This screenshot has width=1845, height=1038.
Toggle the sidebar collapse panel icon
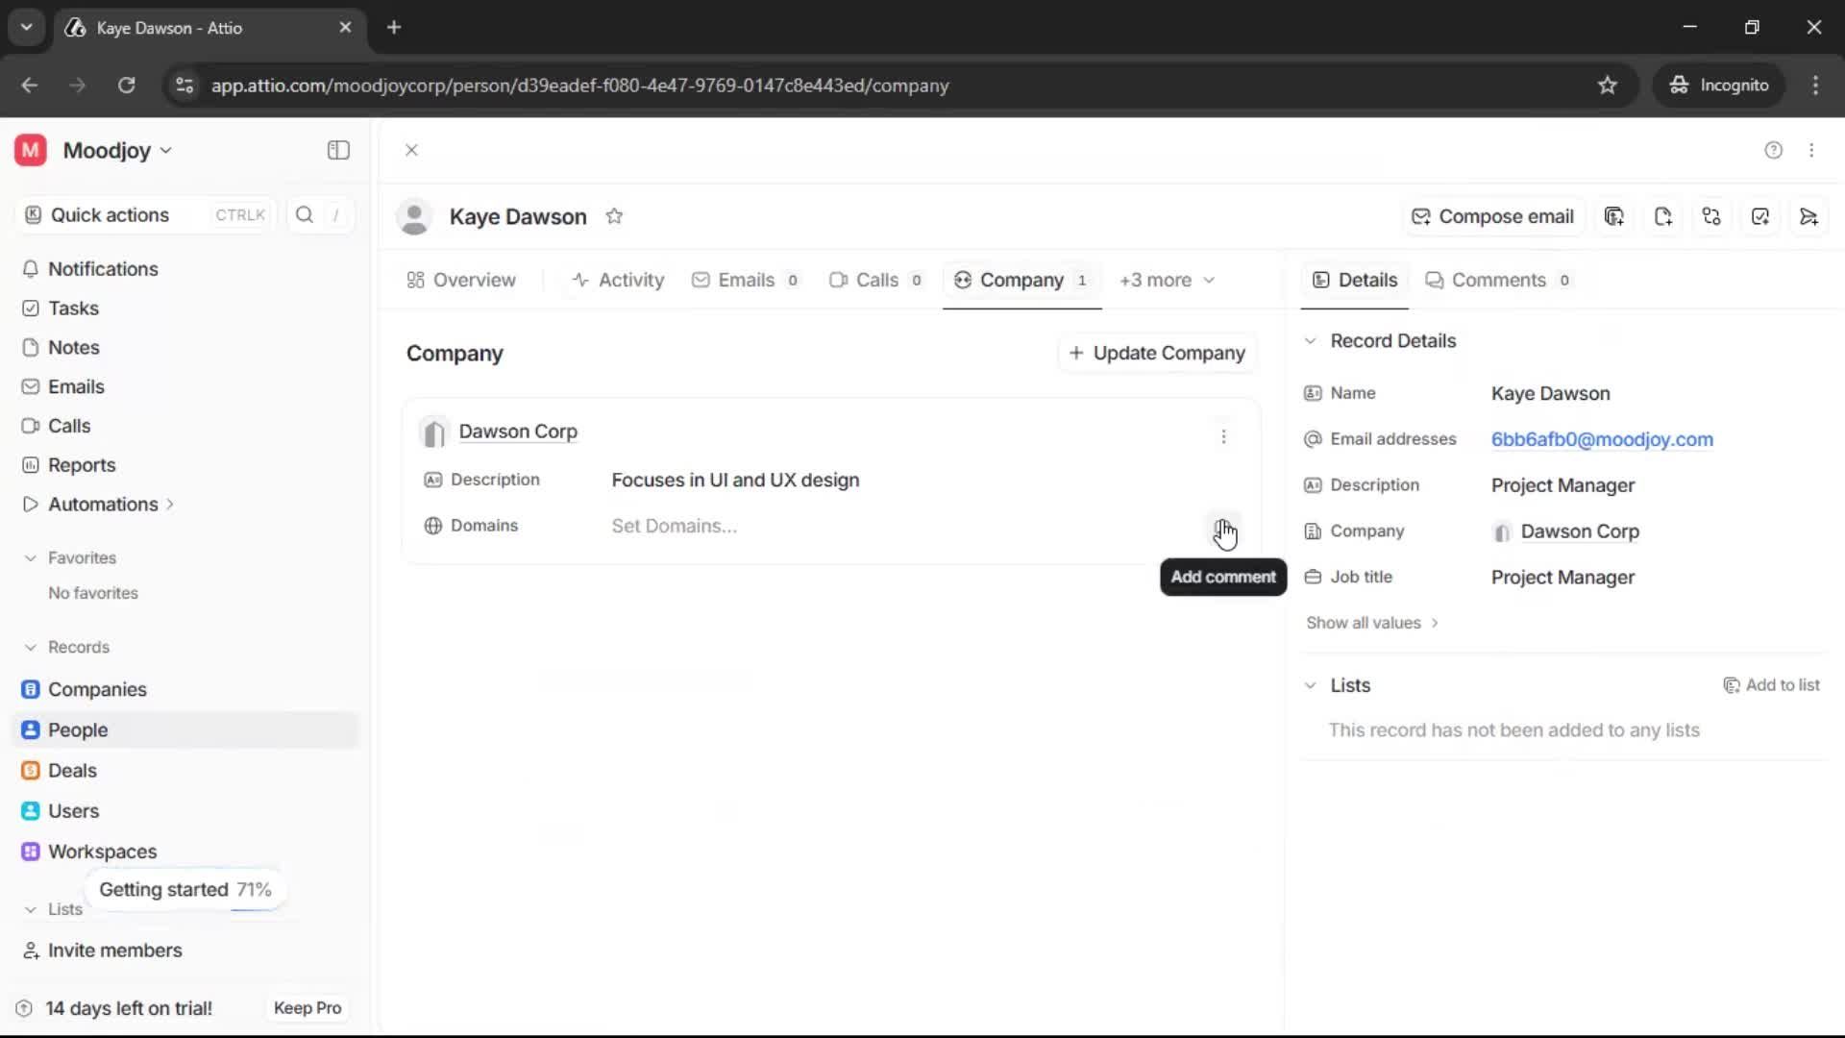coord(337,150)
